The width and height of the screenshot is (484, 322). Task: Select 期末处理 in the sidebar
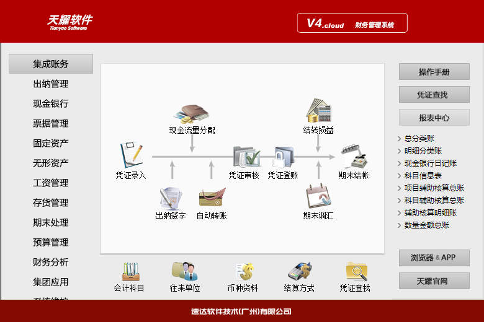click(x=51, y=222)
